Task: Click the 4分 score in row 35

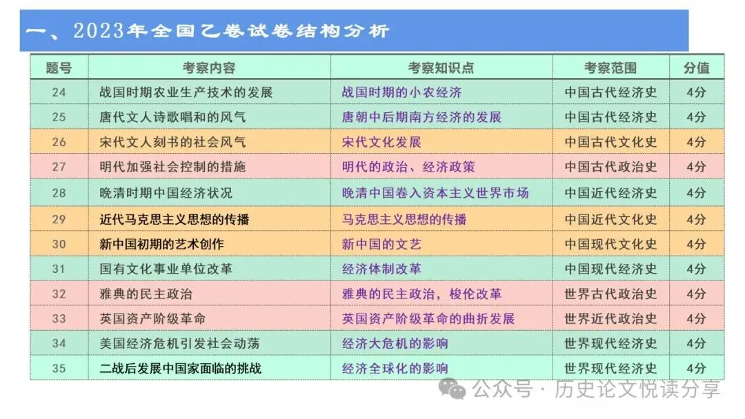Action: (x=696, y=368)
